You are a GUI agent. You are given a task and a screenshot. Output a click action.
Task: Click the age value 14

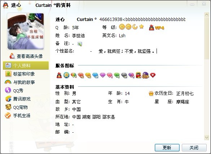click(127, 94)
